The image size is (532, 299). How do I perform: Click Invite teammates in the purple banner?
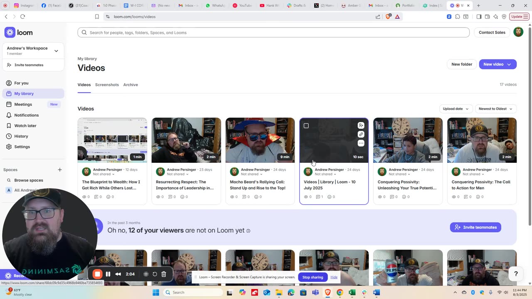point(475,227)
